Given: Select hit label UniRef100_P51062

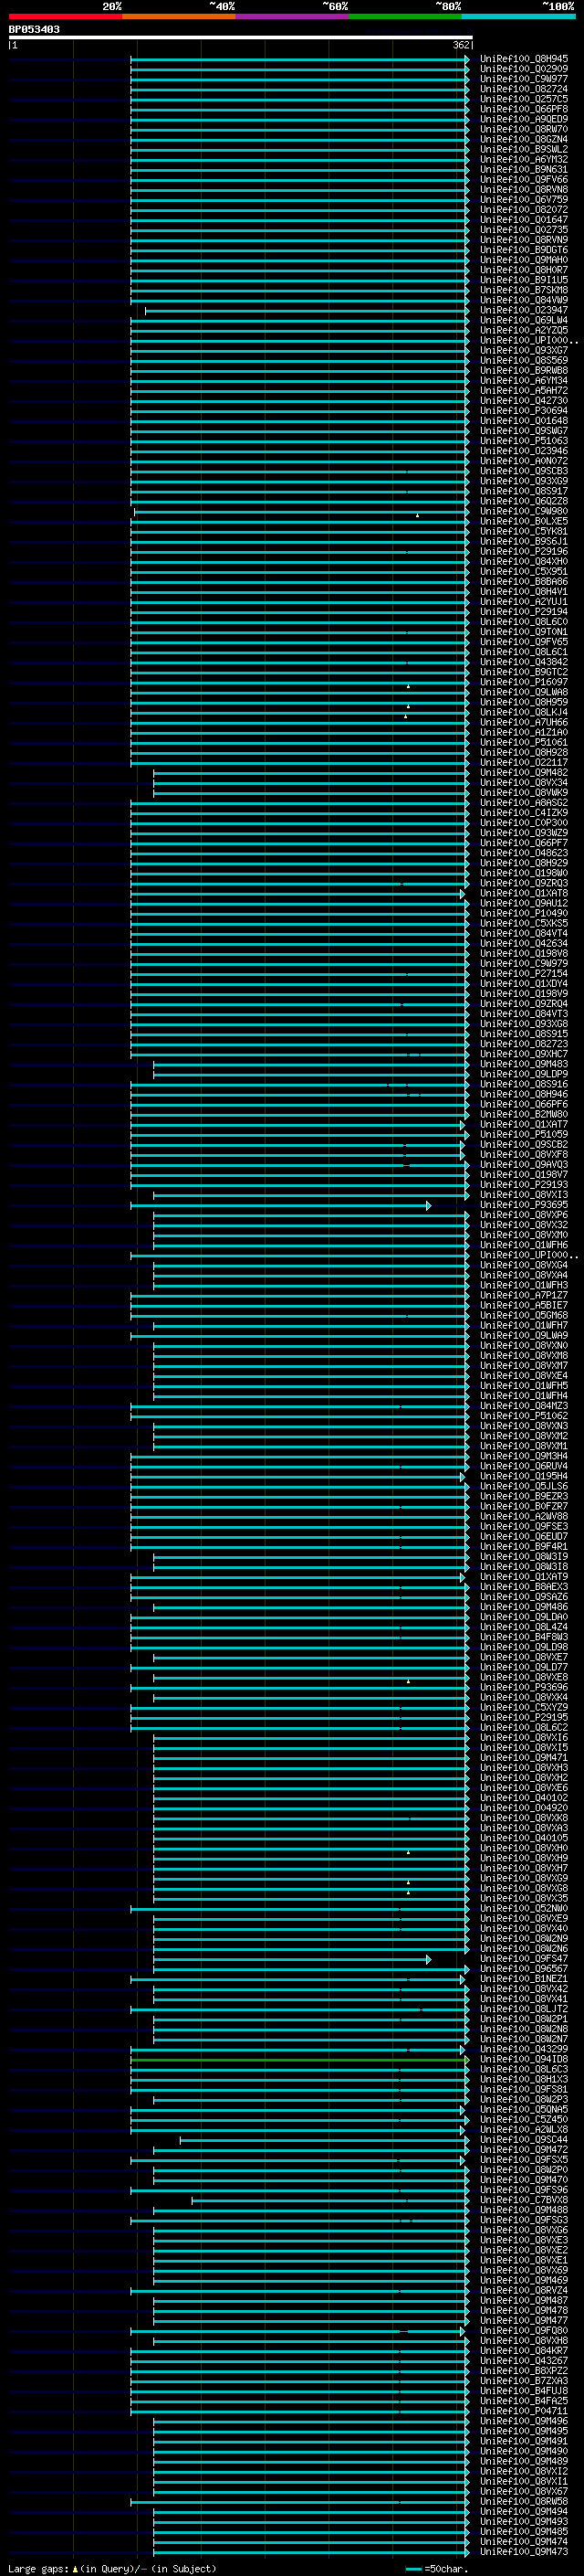Looking at the screenshot, I should (x=524, y=1416).
